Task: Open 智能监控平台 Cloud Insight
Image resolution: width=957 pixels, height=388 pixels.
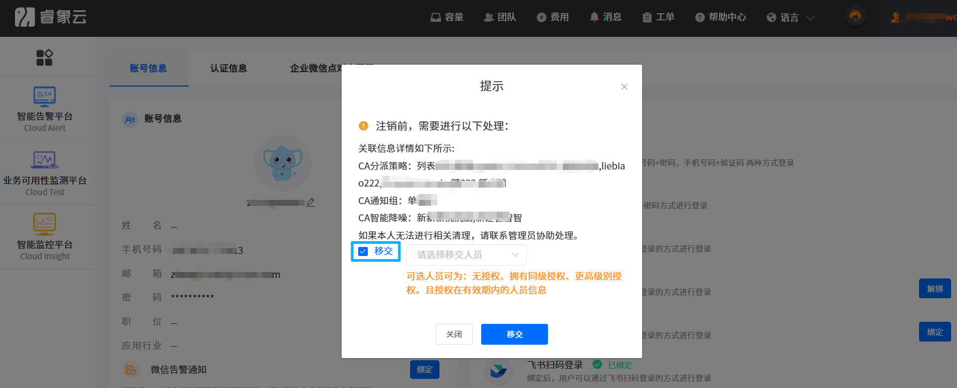Action: click(45, 237)
